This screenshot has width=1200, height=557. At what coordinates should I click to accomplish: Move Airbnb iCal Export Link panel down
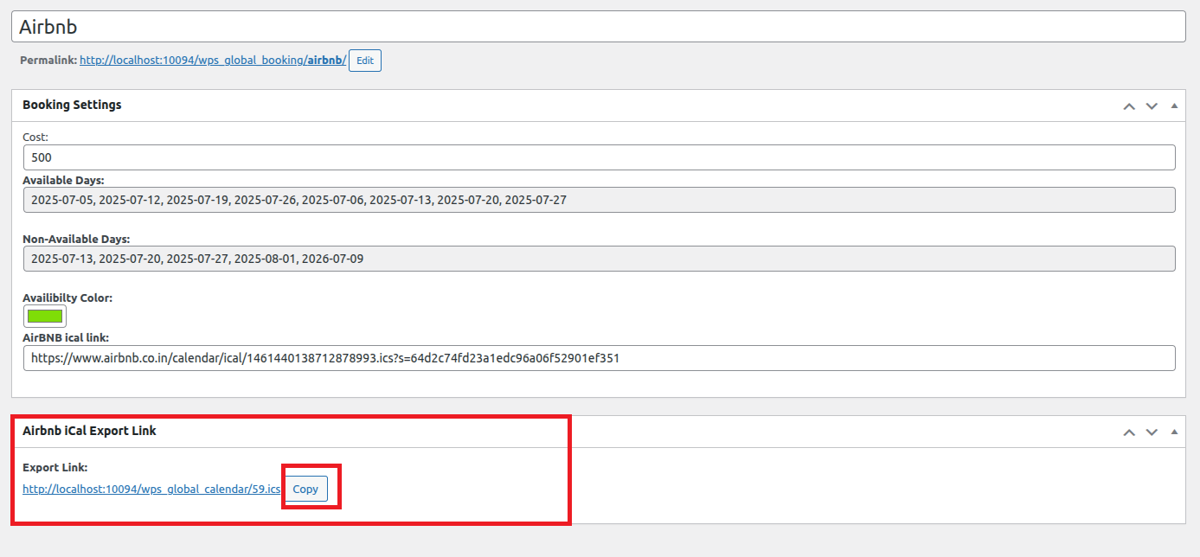tap(1152, 432)
